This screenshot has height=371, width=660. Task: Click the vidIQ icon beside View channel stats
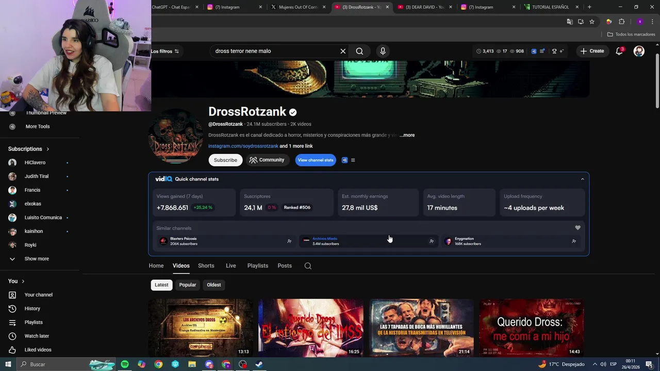click(x=345, y=160)
